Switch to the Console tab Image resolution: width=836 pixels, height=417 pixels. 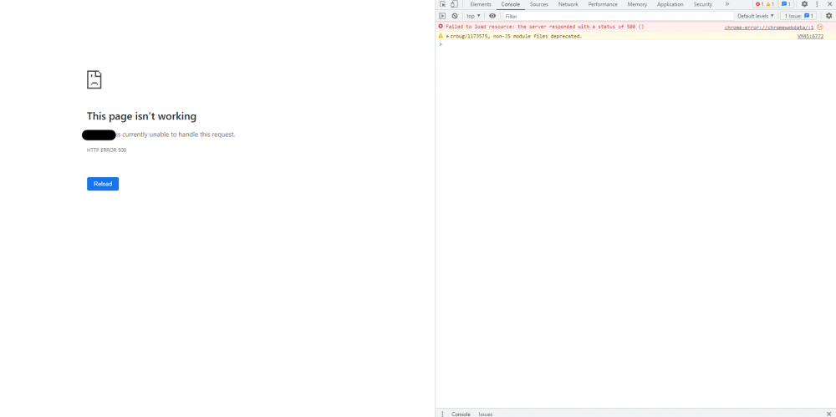coord(510,4)
